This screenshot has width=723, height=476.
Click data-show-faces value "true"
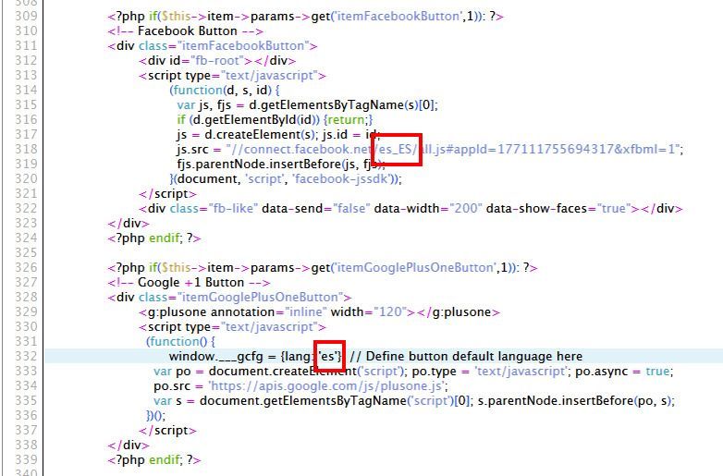pos(613,209)
